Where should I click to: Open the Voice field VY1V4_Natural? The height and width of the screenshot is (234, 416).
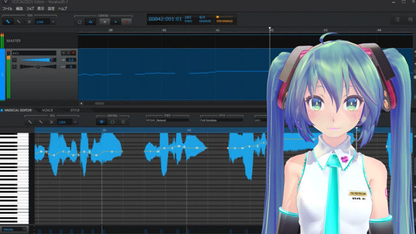point(167,120)
